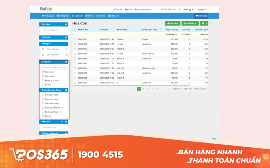
Task: Click the Theo mã hóa đơn search field
Action: 55,30
